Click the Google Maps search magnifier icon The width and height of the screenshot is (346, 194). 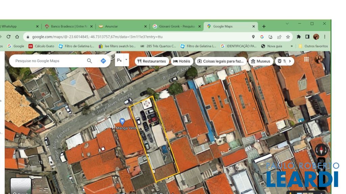[x=90, y=61]
